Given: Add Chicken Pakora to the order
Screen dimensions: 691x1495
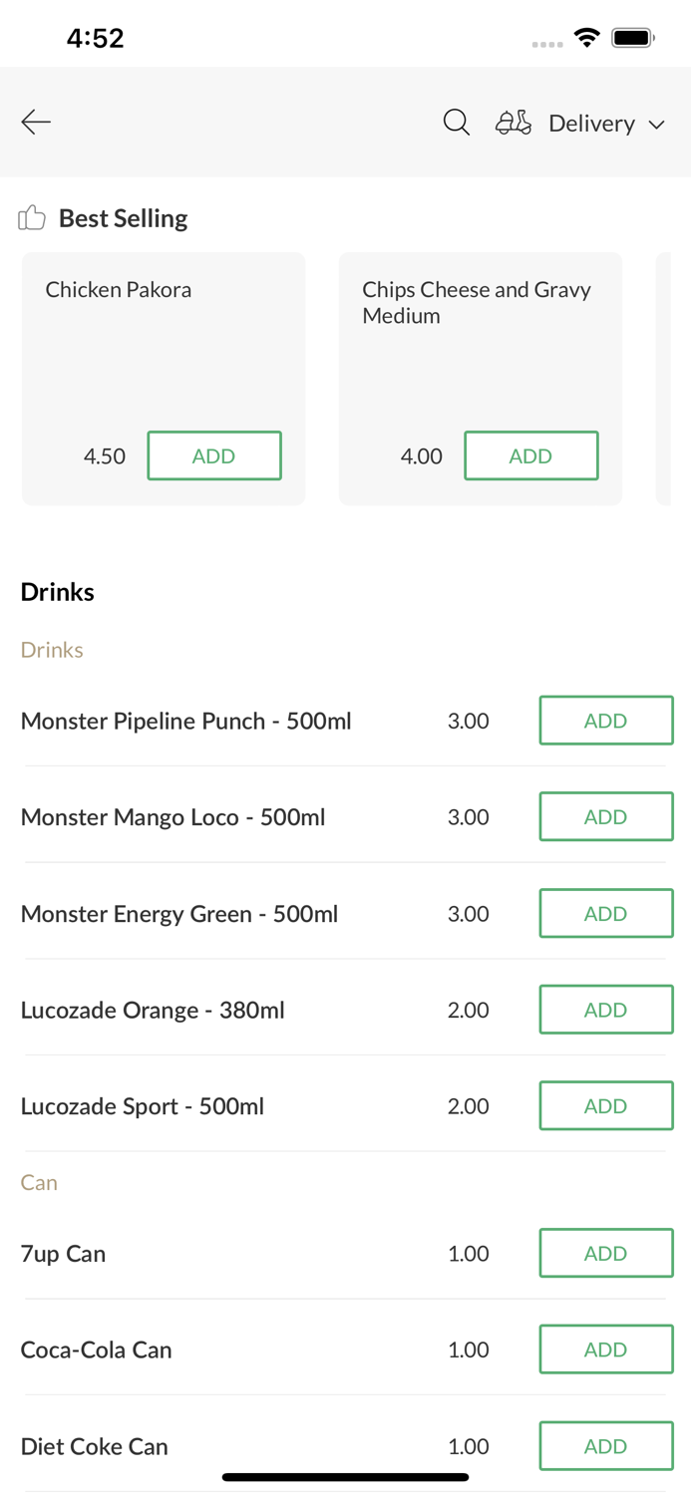Looking at the screenshot, I should pos(214,455).
